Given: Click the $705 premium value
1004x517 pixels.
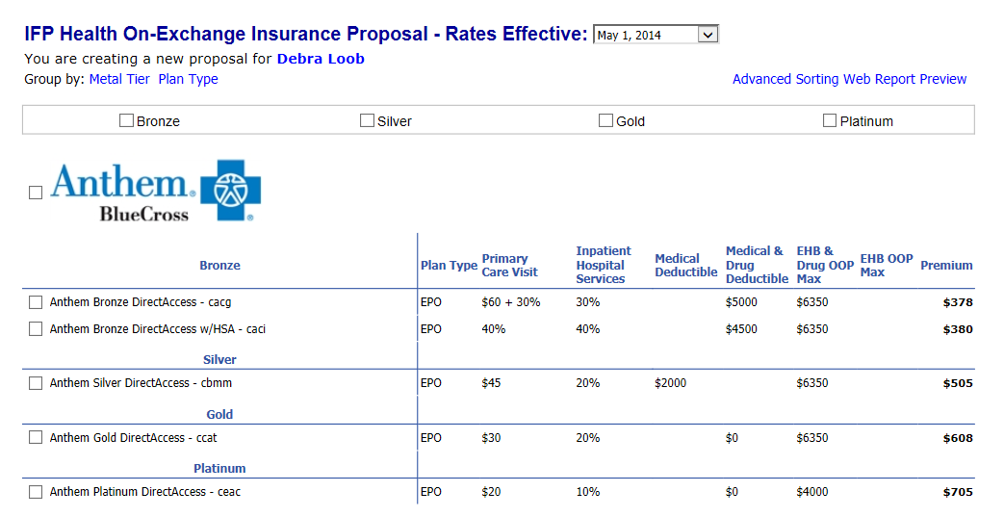Looking at the screenshot, I should pos(958,492).
